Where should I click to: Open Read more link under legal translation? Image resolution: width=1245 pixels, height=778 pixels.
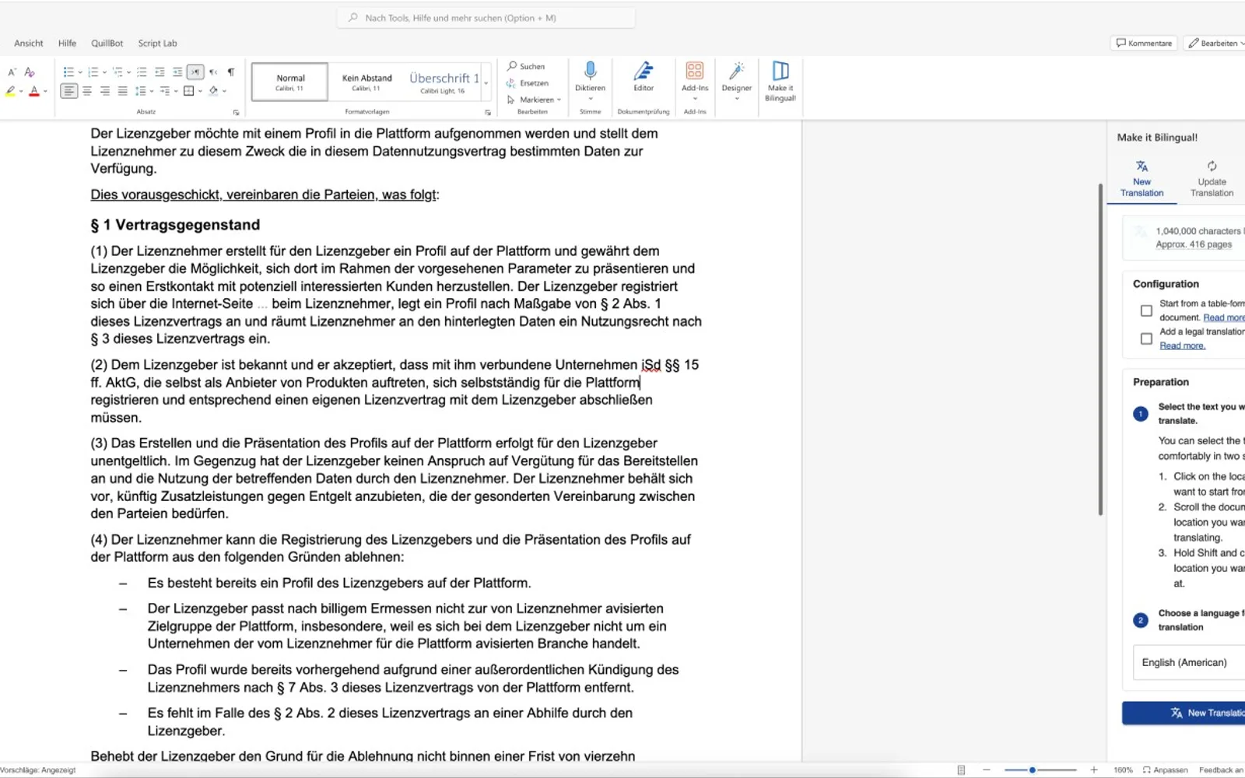coord(1182,345)
